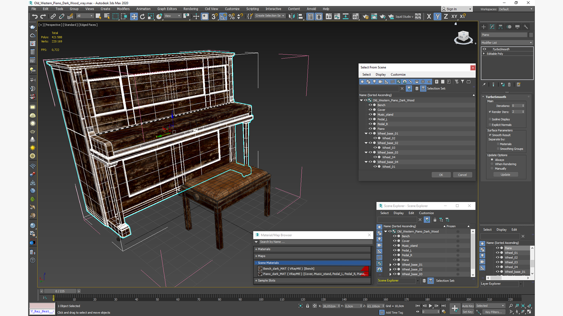563x316 pixels.
Task: Open the Modifiers menu
Action: click(123, 9)
